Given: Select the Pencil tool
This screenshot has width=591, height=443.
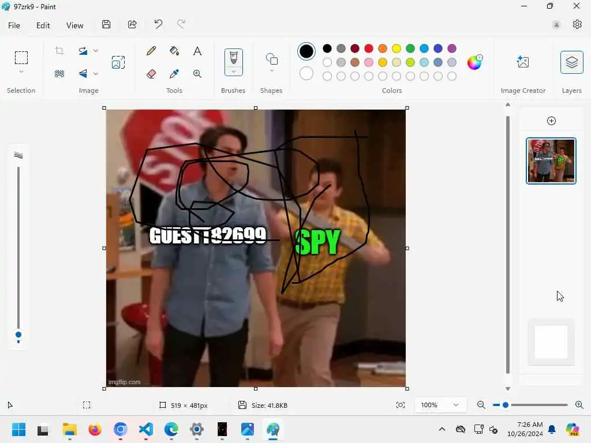Looking at the screenshot, I should (x=151, y=51).
